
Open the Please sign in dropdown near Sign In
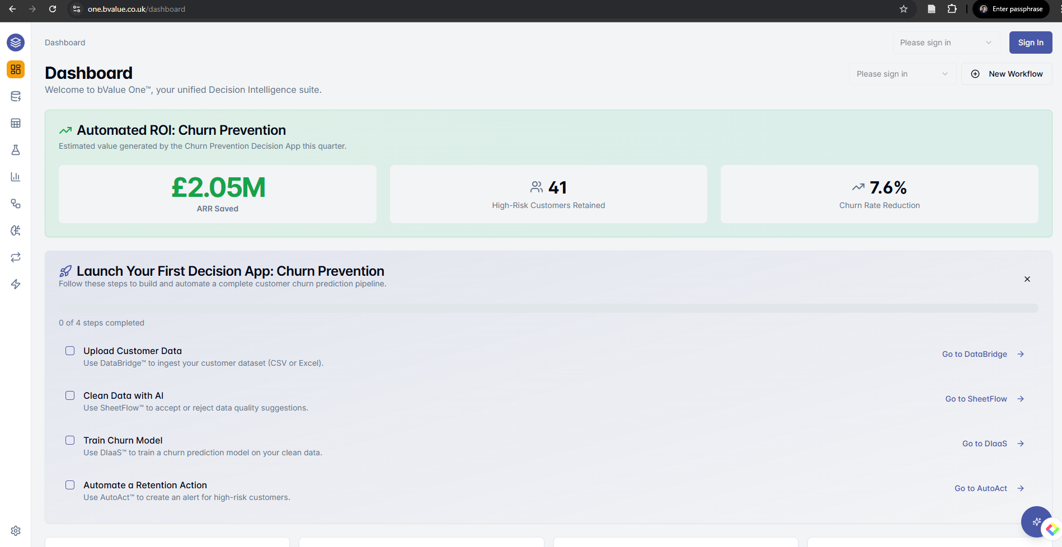(x=946, y=42)
